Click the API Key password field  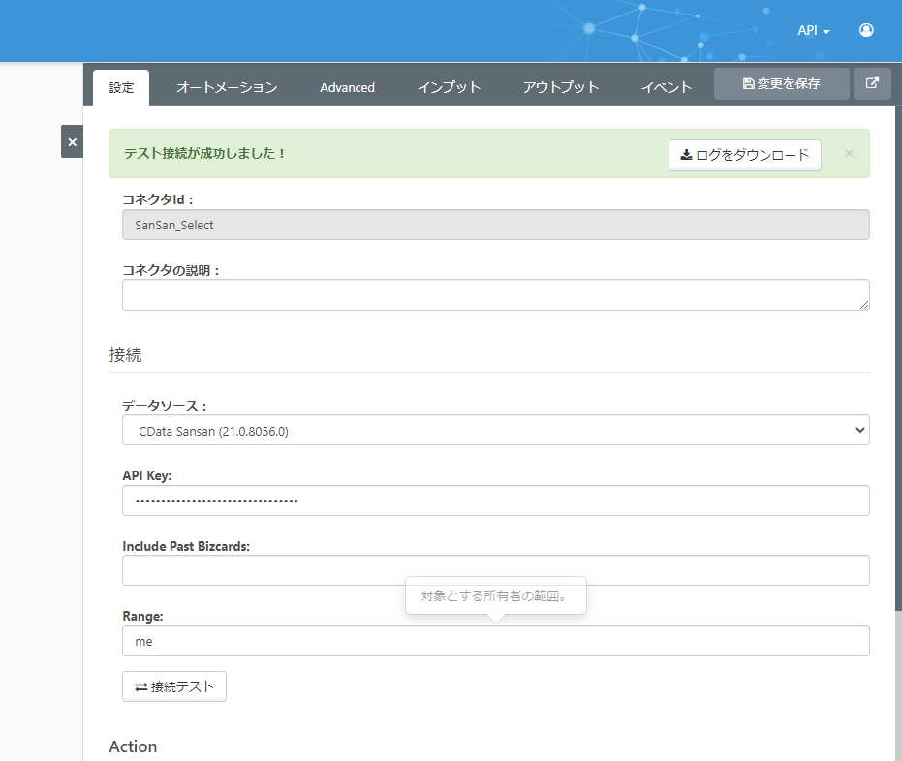pos(495,501)
